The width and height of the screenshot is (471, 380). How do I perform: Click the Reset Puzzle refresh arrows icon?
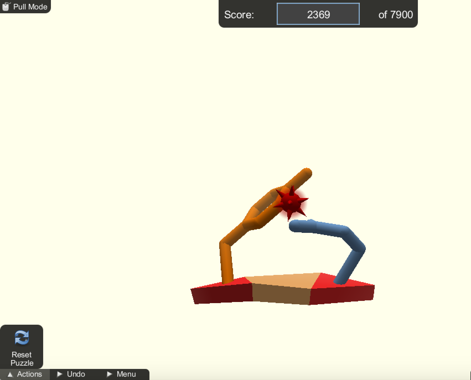pyautogui.click(x=22, y=338)
